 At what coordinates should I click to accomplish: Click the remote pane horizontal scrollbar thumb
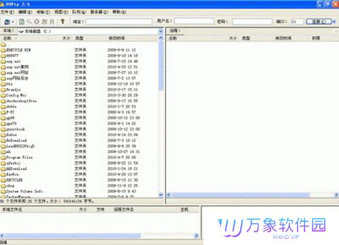(241, 195)
